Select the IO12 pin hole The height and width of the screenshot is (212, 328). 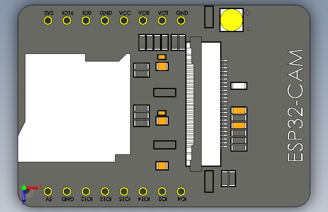(86, 191)
